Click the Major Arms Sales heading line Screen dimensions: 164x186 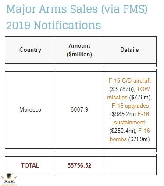(x=77, y=9)
